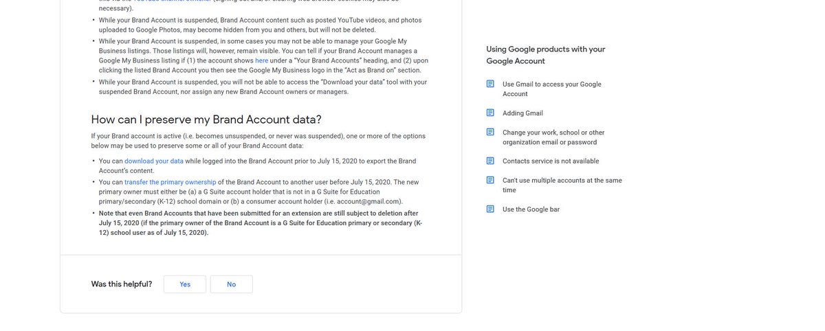Open 'Use the Google bar' article
The image size is (825, 331).
click(x=531, y=209)
